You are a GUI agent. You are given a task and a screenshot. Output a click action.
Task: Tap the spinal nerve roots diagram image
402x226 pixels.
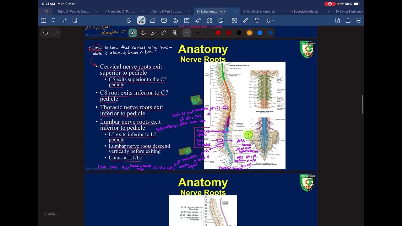point(245,116)
